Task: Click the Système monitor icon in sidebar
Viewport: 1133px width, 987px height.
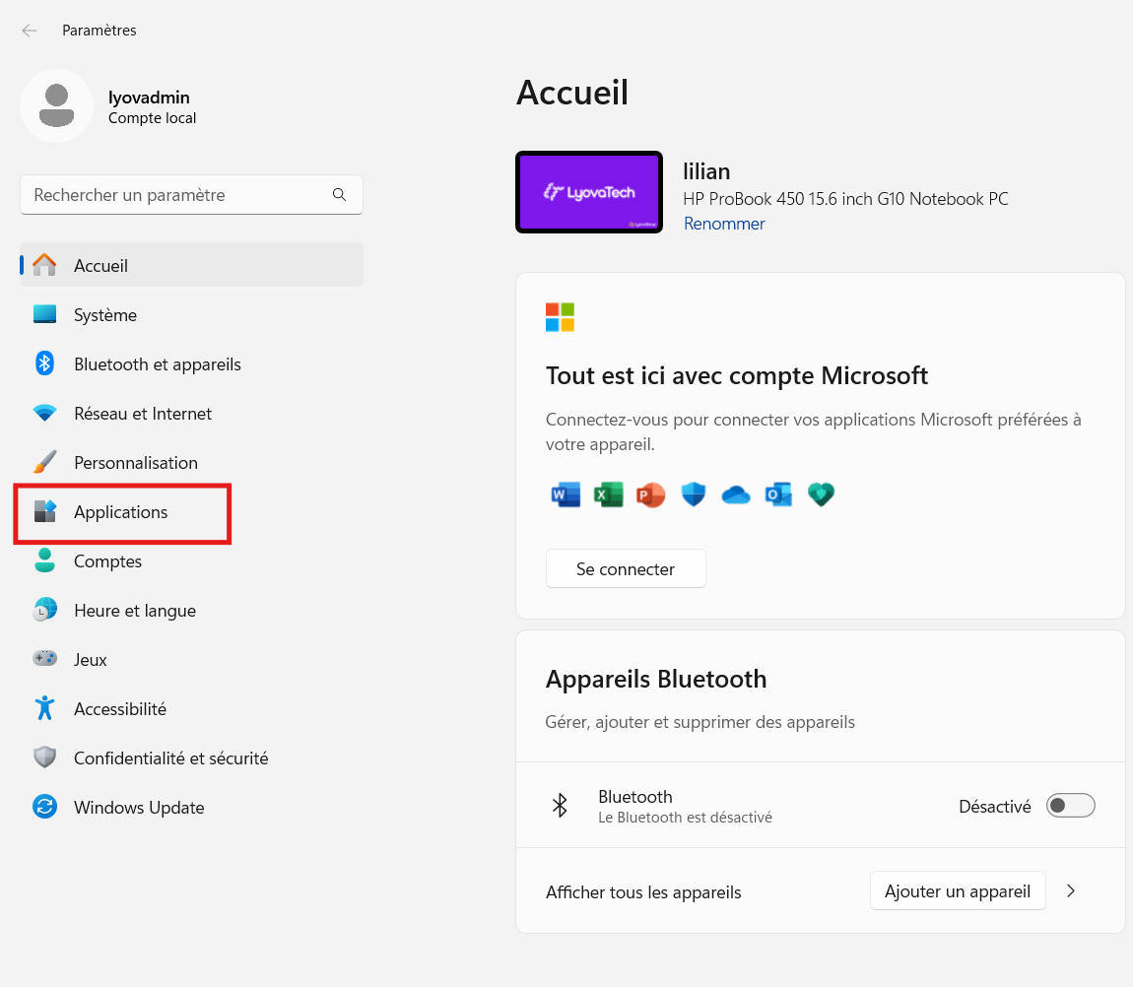Action: coord(44,314)
